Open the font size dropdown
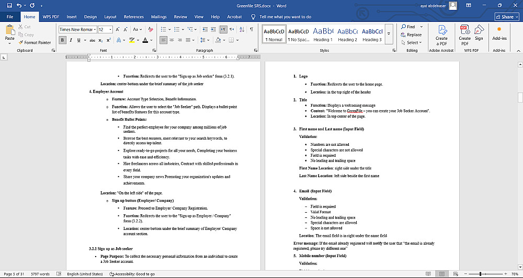Screen dimensions: 523x278 (x=111, y=29)
